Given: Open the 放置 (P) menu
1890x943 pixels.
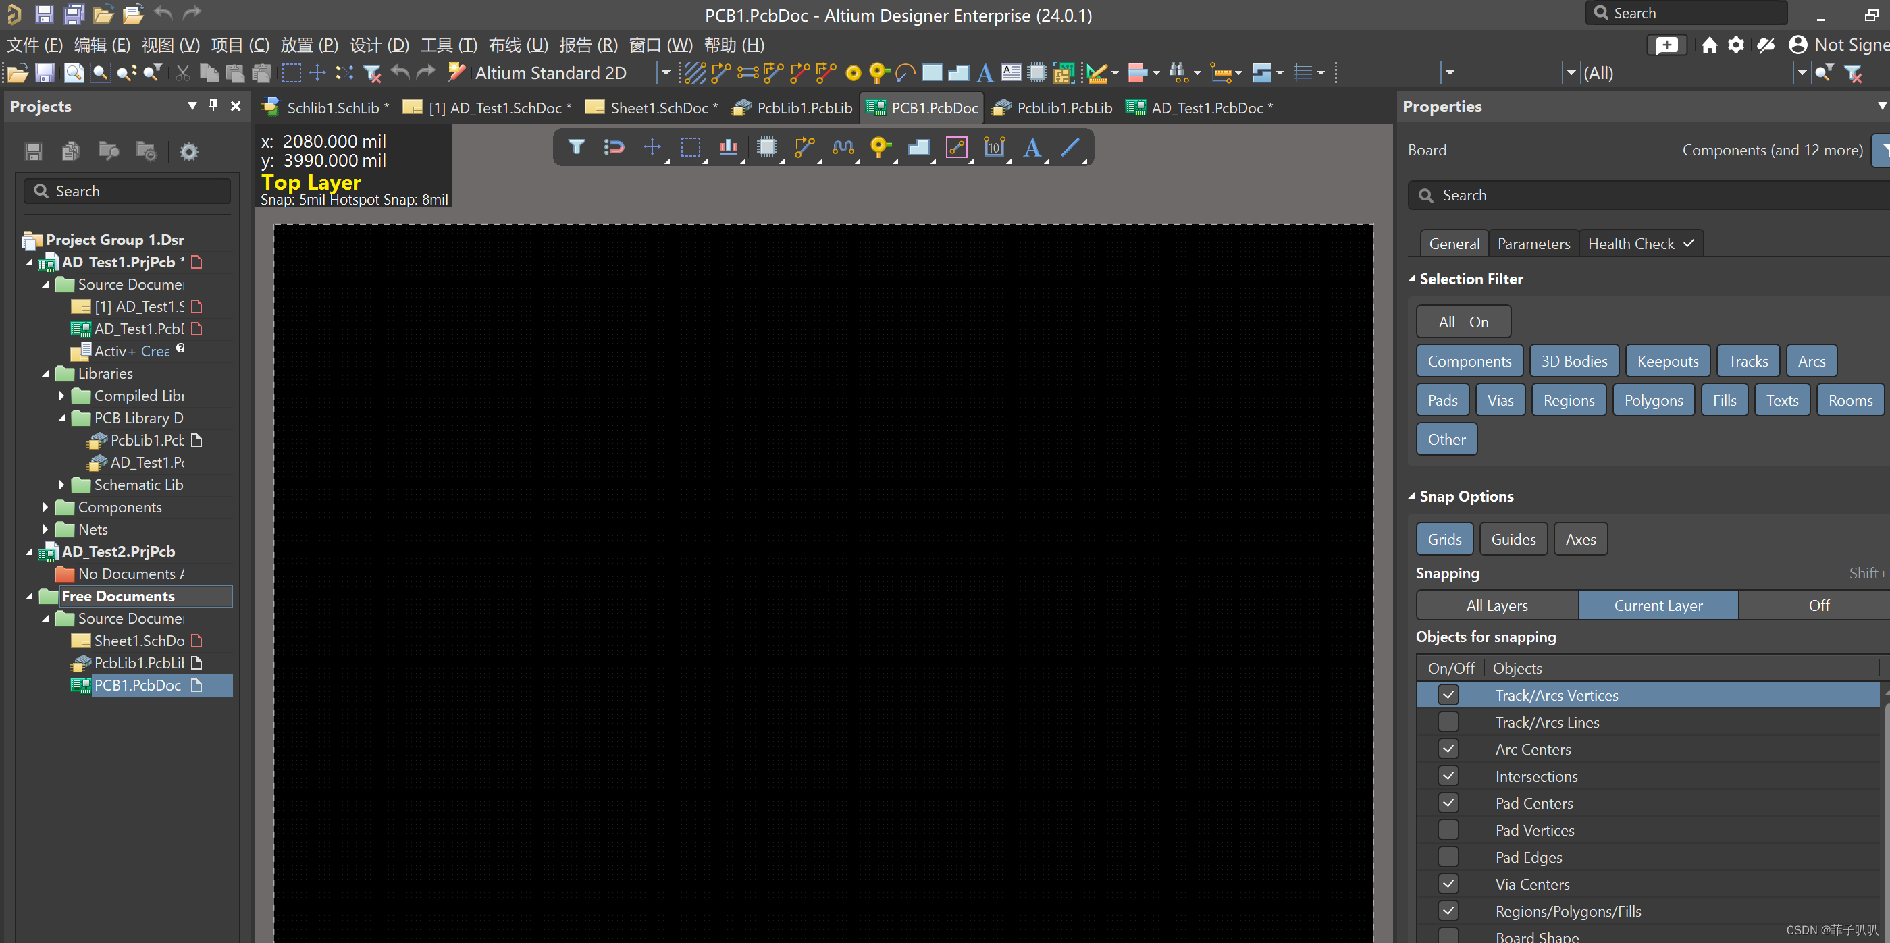Looking at the screenshot, I should click(x=308, y=45).
